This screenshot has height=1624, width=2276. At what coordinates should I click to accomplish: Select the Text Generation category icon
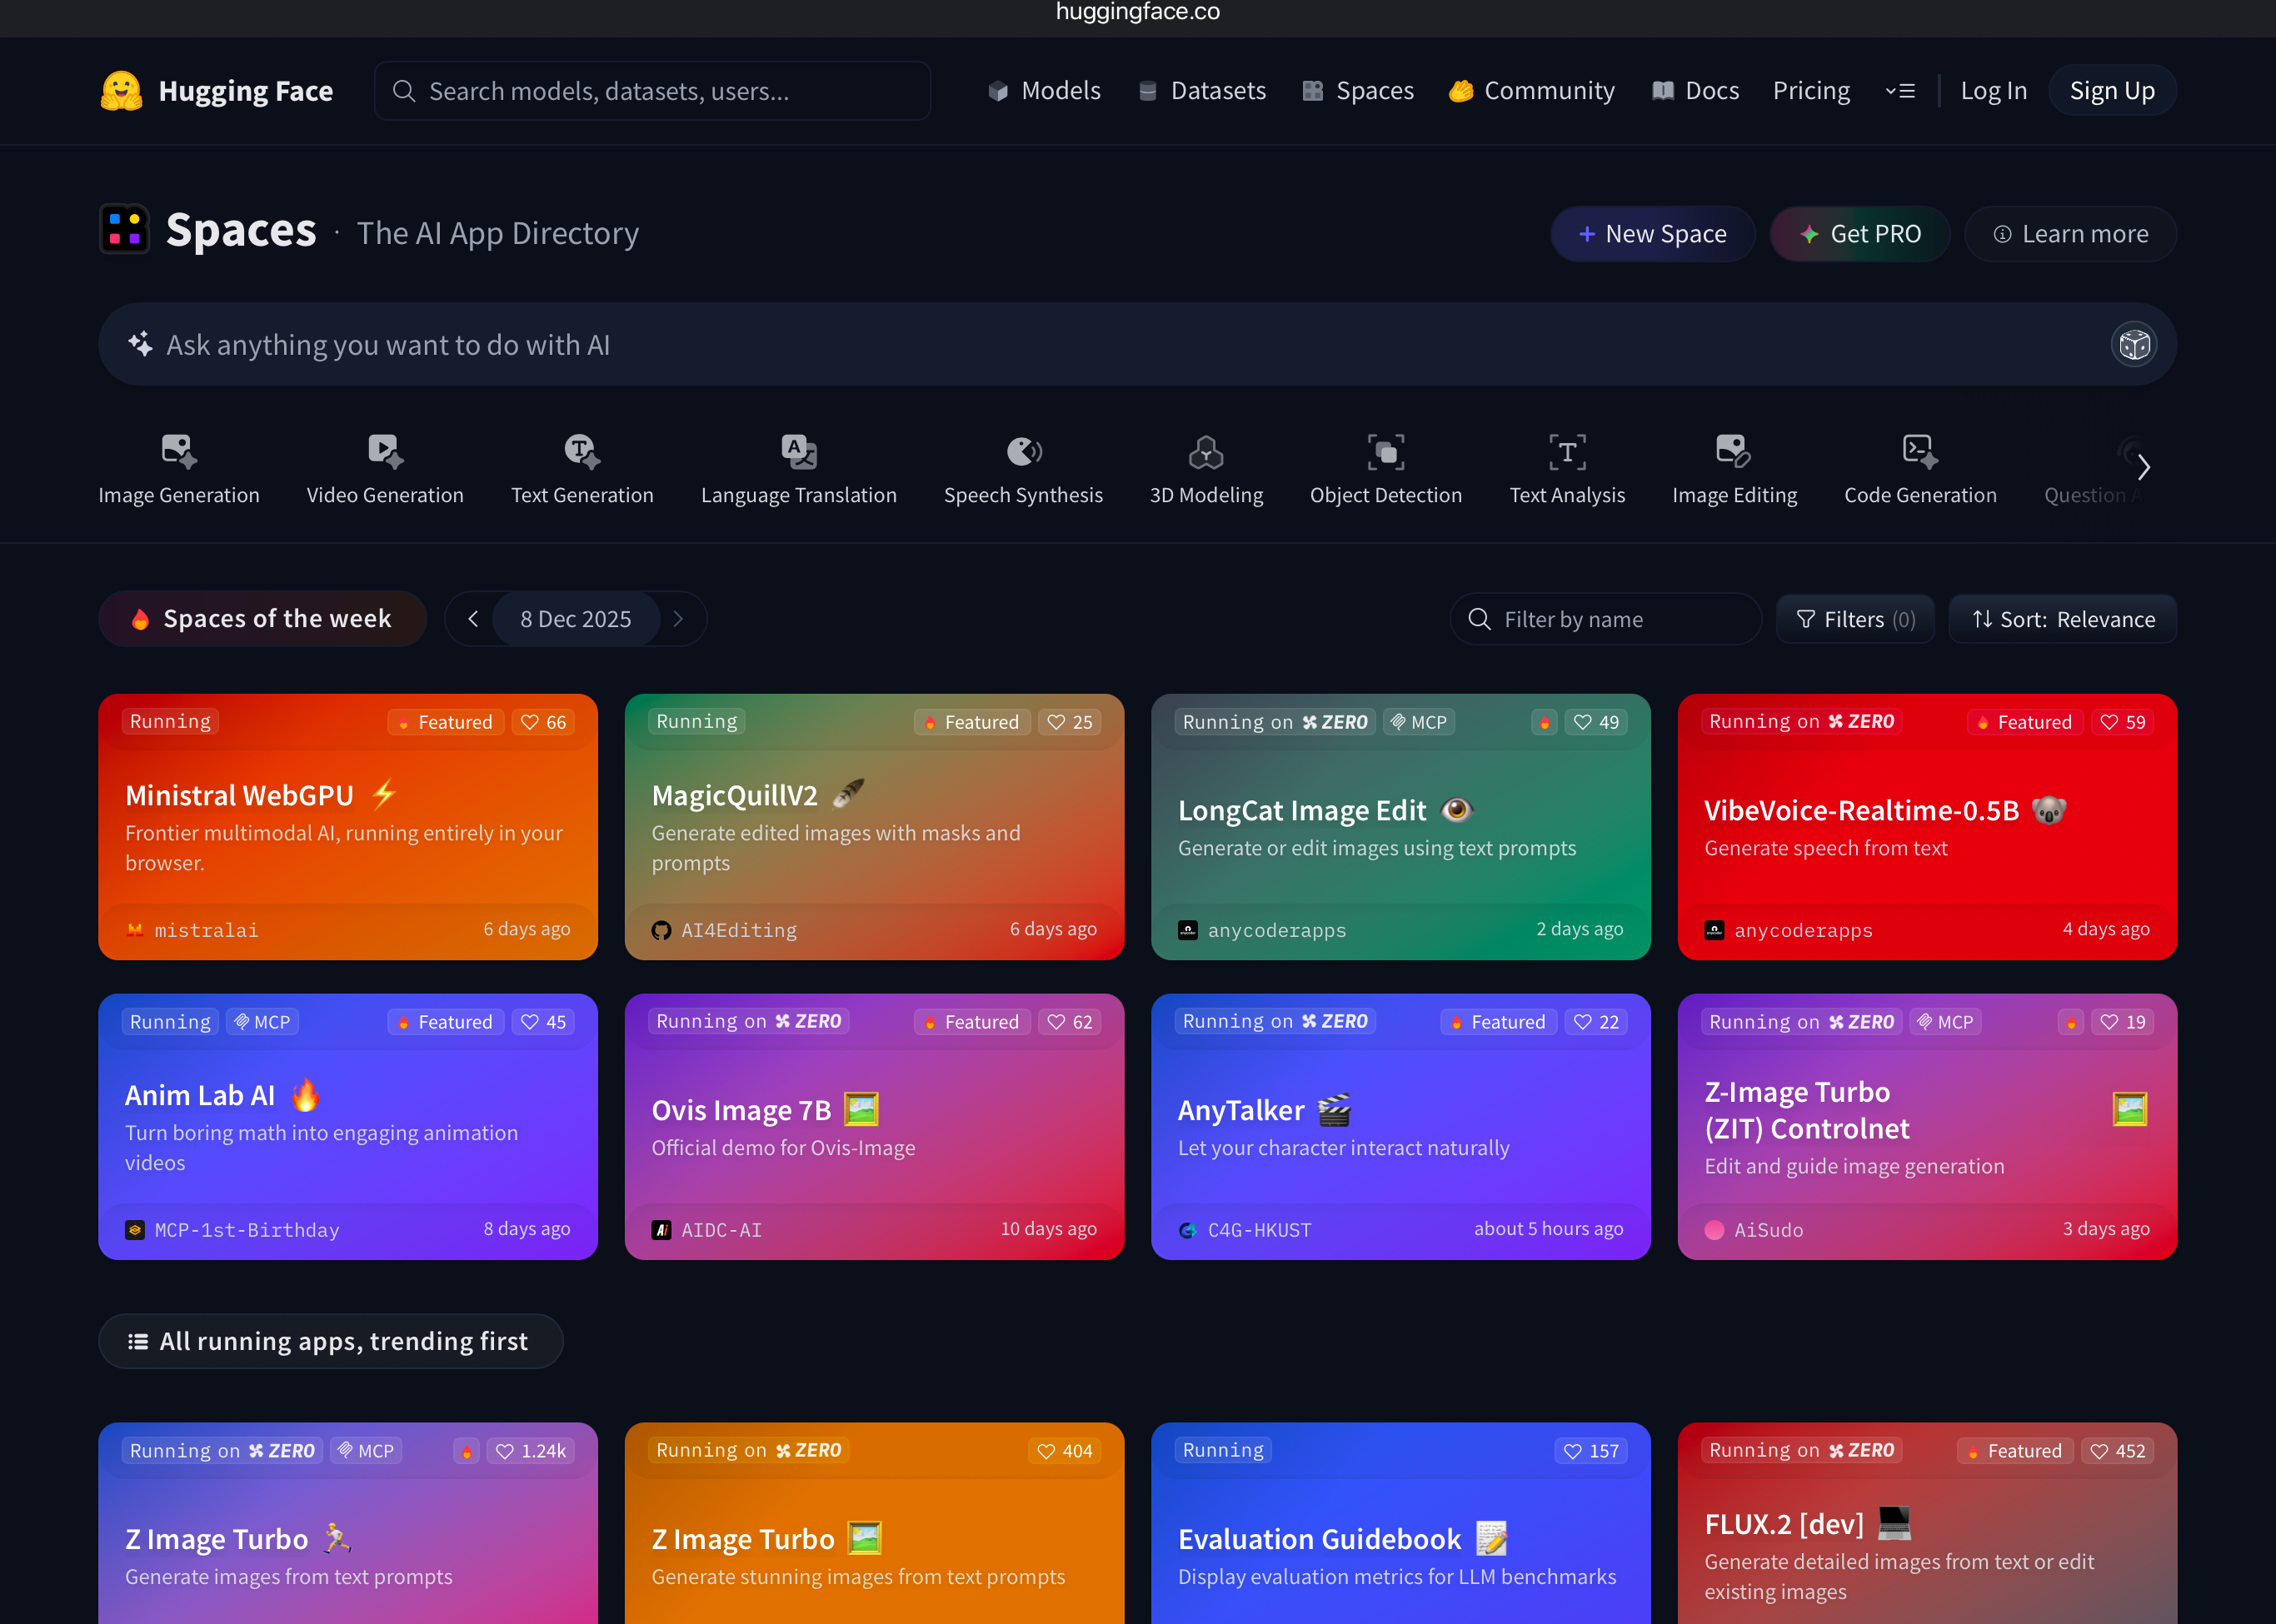coord(582,452)
